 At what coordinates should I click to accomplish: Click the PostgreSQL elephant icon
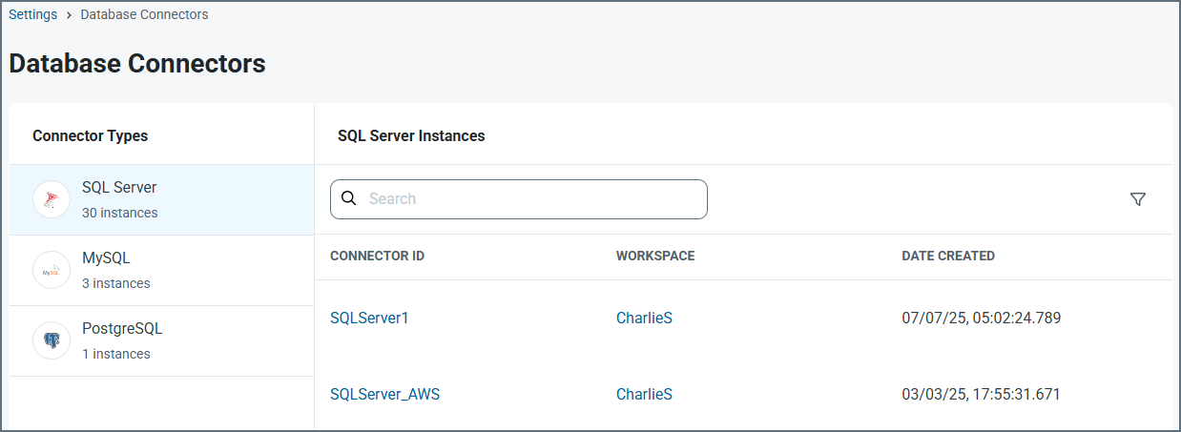(x=52, y=340)
